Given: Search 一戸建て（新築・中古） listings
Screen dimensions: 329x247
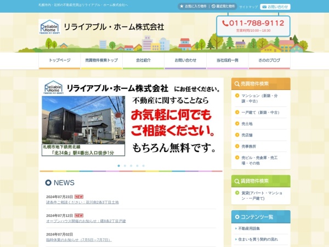Looking at the screenshot, I should pos(261,113).
